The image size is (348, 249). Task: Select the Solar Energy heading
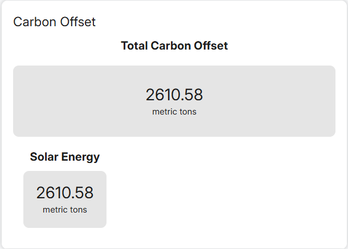click(65, 157)
